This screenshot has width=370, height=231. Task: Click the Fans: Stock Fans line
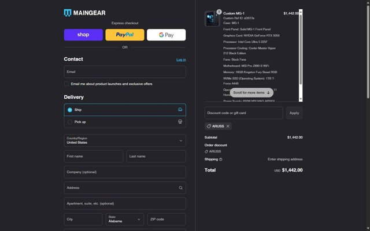[235, 59]
